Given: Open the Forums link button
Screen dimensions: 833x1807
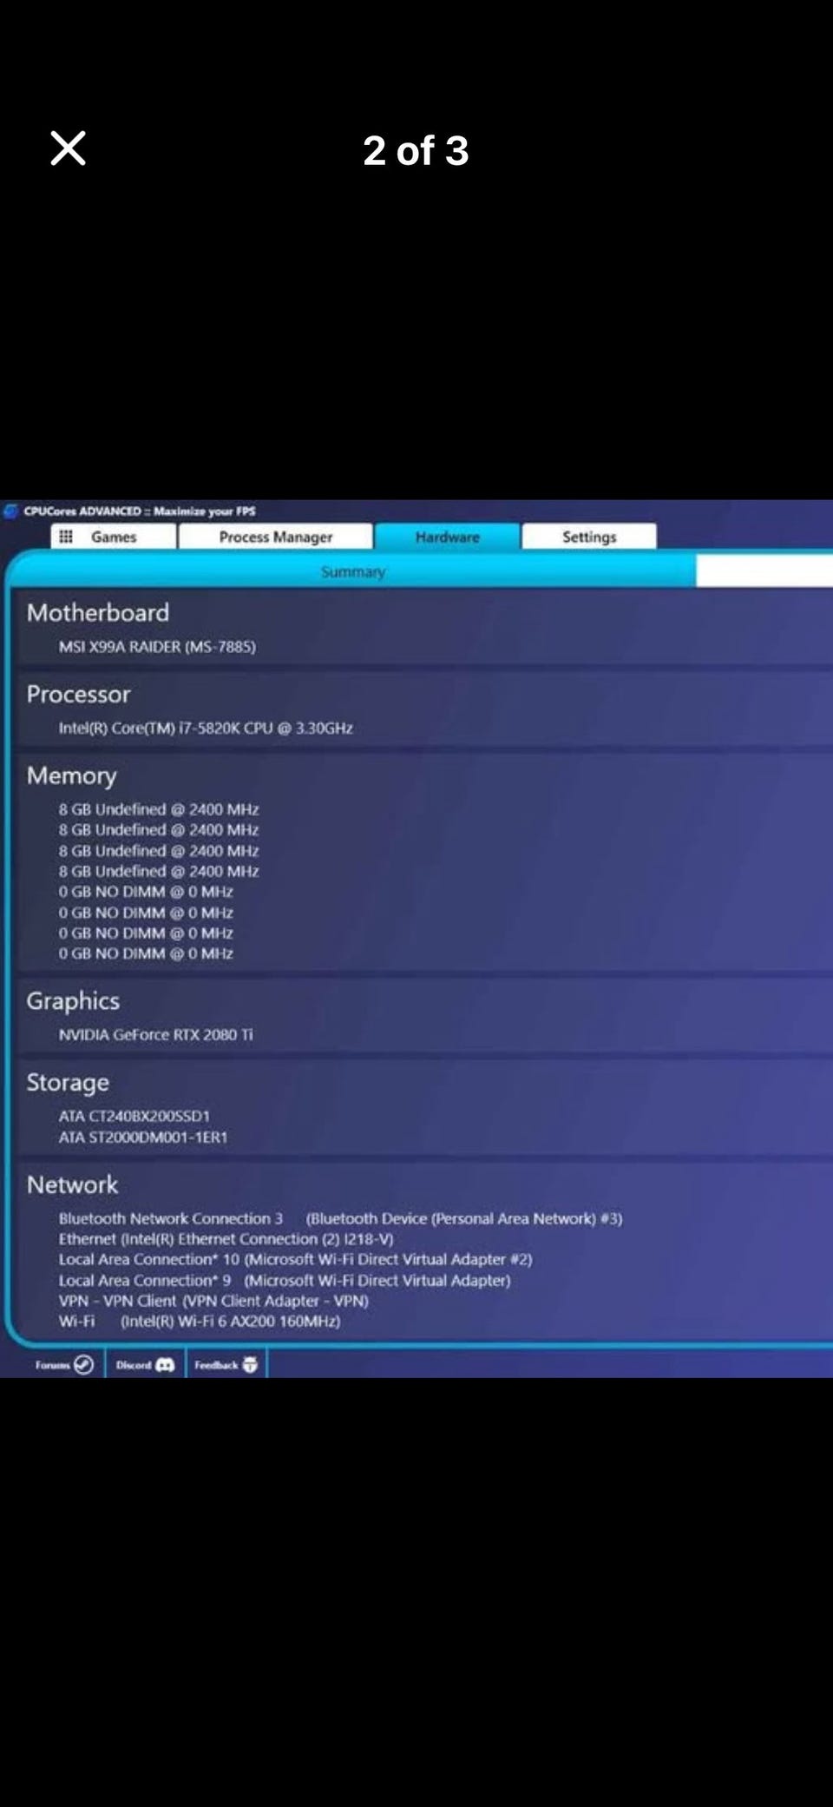Looking at the screenshot, I should [63, 1365].
